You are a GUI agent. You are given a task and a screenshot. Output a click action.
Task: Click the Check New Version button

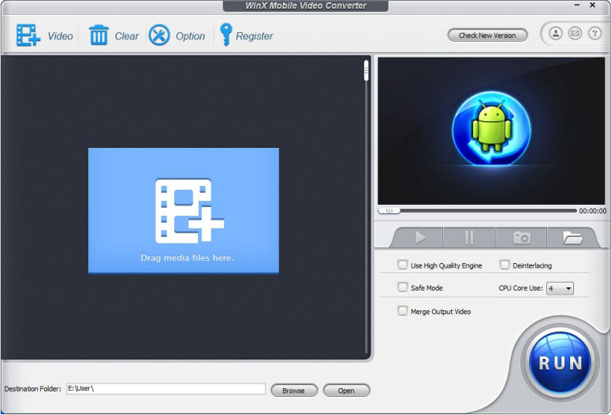coord(487,35)
